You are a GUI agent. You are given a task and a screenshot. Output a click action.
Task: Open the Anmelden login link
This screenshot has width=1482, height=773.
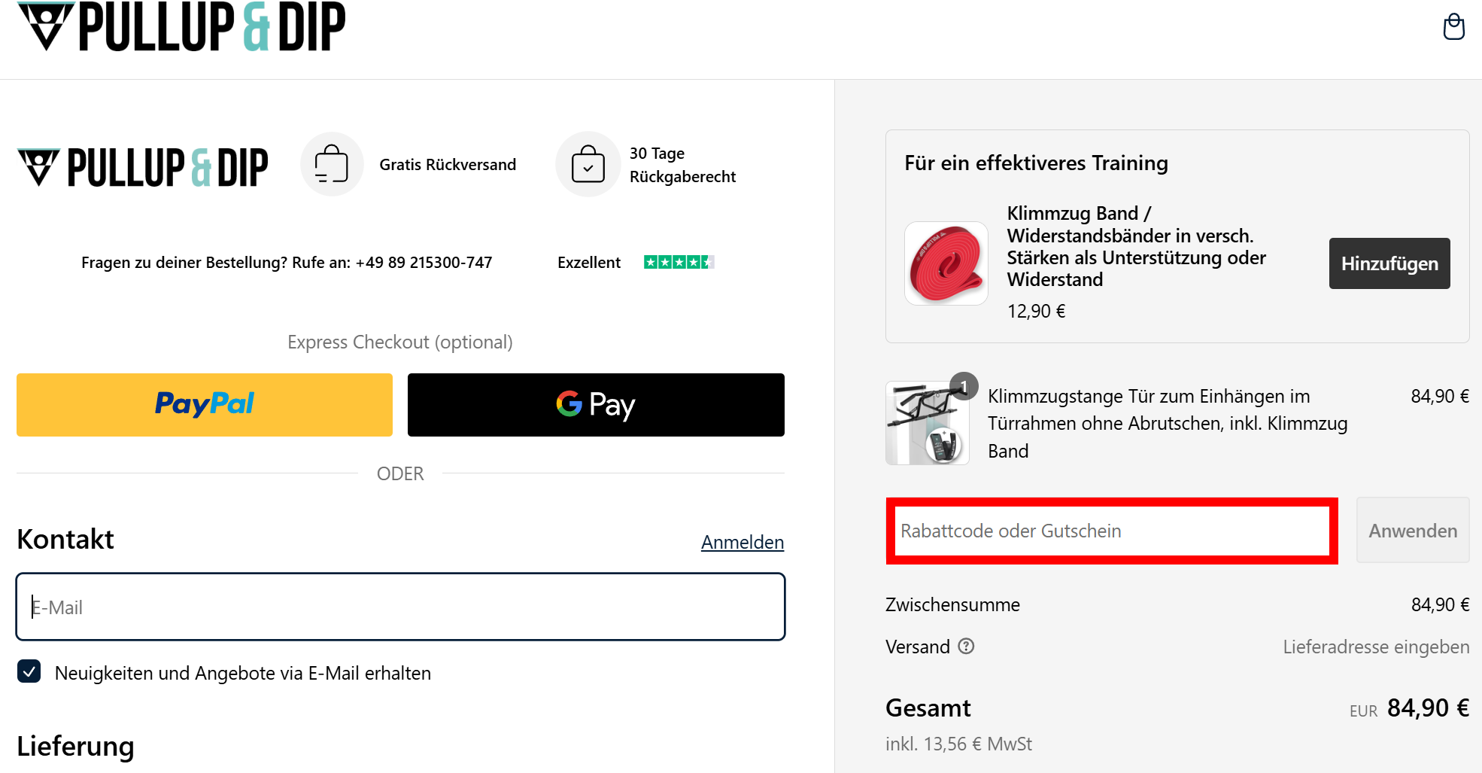tap(743, 542)
